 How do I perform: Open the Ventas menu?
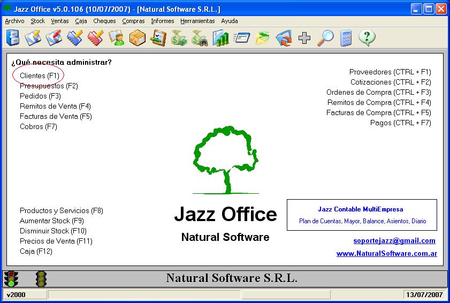pos(60,21)
